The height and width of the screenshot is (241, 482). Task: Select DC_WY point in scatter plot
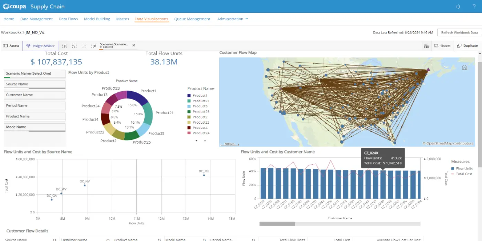click(x=61, y=193)
